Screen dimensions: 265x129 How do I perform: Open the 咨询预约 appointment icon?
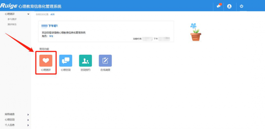(85, 61)
